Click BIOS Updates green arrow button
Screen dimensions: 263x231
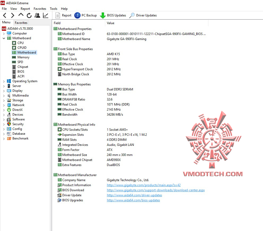coord(113,15)
